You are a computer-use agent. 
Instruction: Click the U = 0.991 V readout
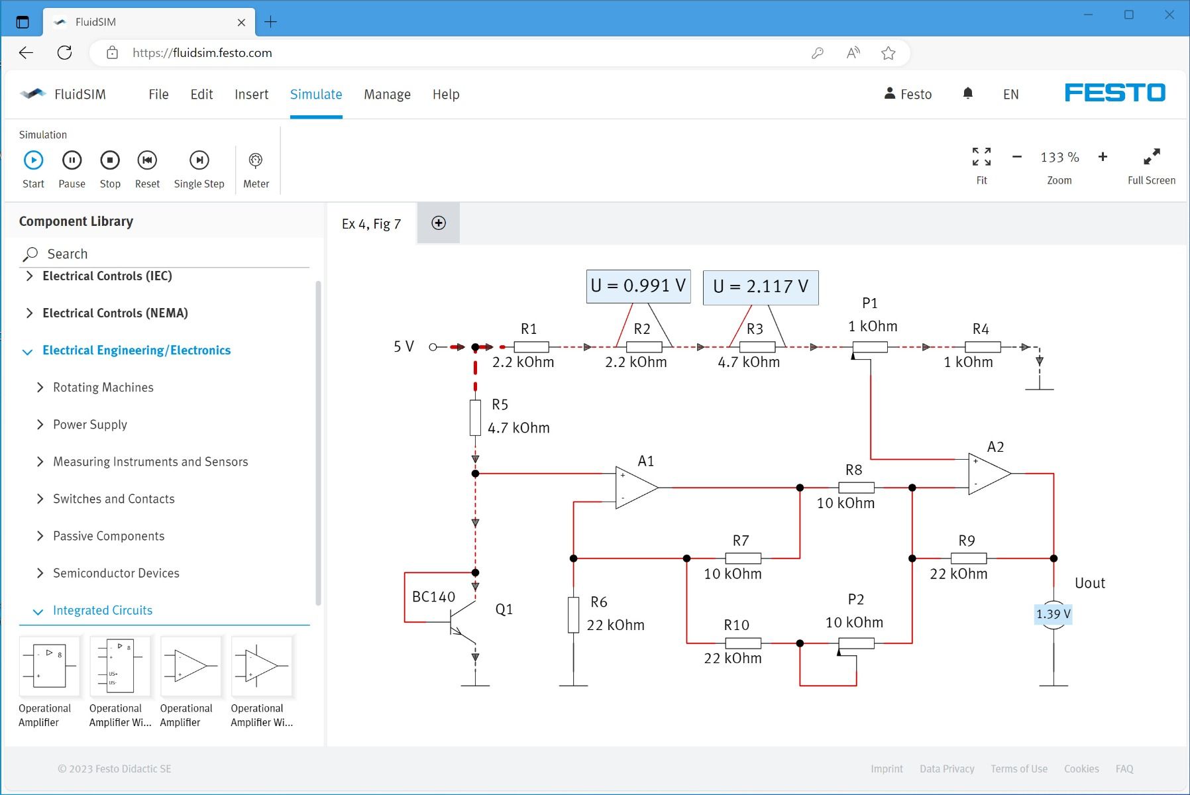(x=638, y=286)
